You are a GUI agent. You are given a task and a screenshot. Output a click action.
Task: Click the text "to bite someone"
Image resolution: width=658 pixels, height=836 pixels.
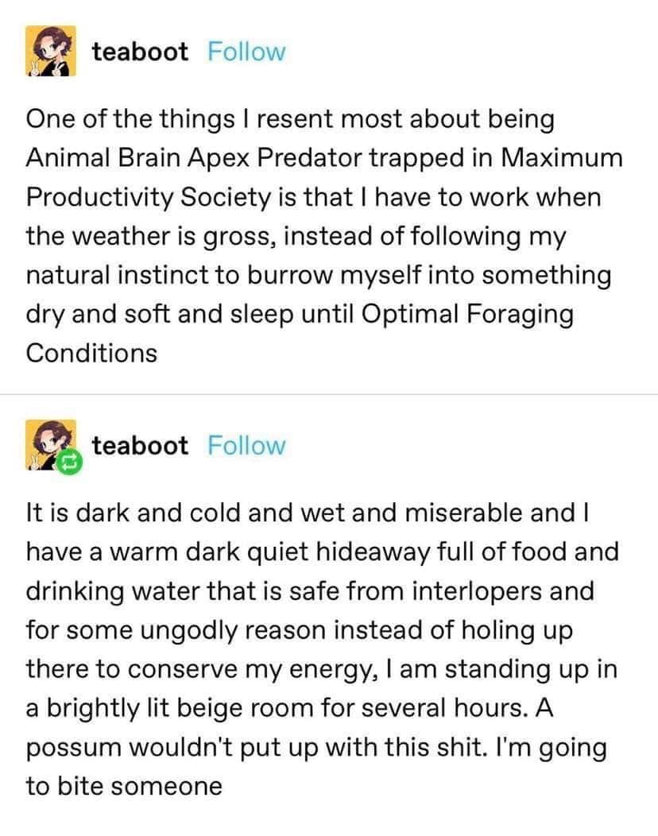coord(124,786)
